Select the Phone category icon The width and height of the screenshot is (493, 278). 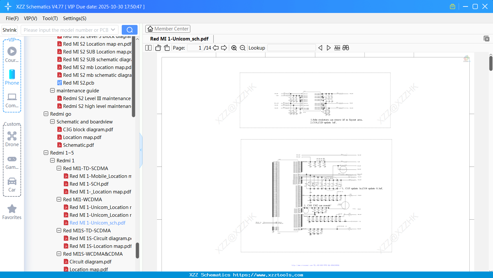(x=12, y=77)
